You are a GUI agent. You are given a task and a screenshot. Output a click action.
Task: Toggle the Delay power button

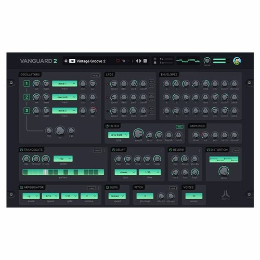click(x=113, y=150)
